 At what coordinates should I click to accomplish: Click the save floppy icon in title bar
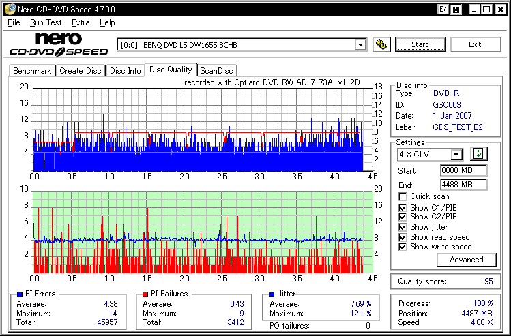(456, 10)
